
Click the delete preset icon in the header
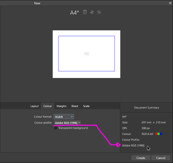coord(99,12)
